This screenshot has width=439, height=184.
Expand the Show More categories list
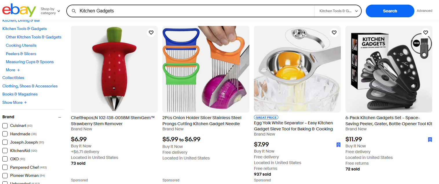click(x=14, y=102)
